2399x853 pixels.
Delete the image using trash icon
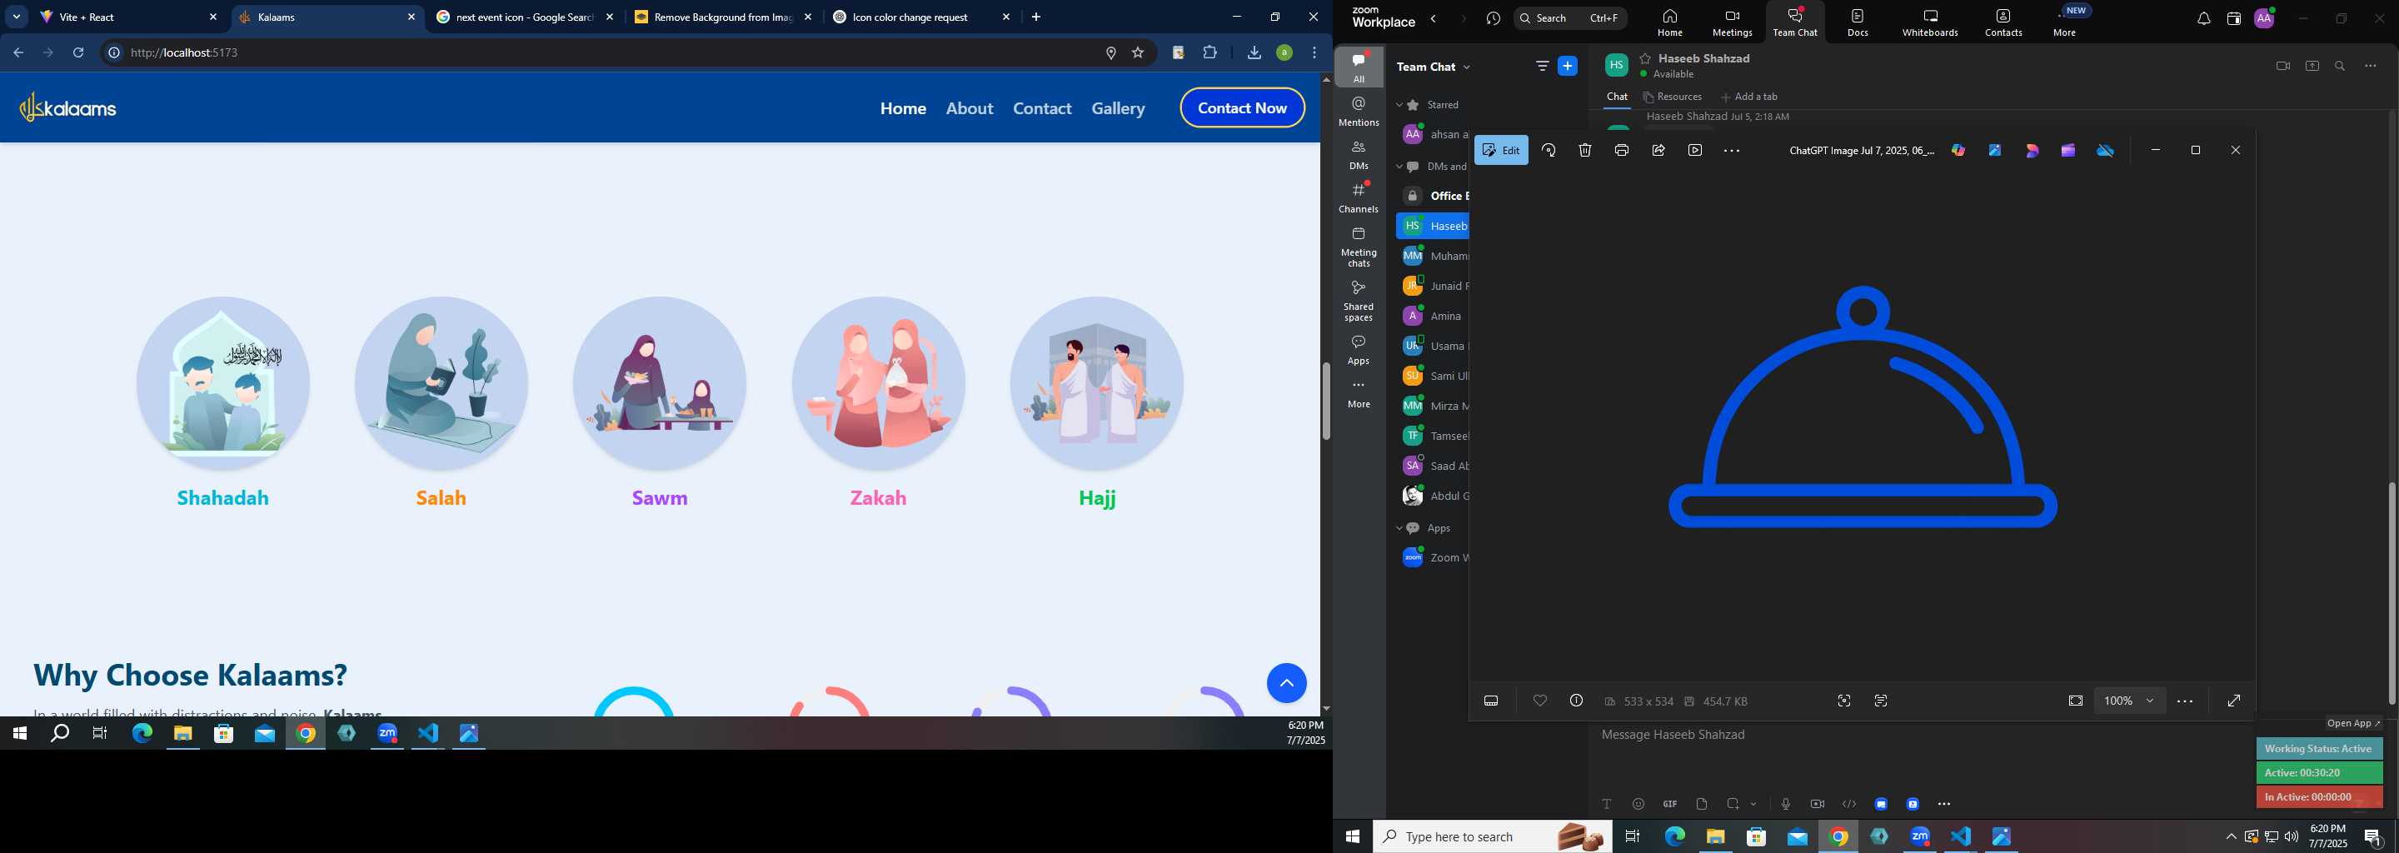coord(1585,150)
